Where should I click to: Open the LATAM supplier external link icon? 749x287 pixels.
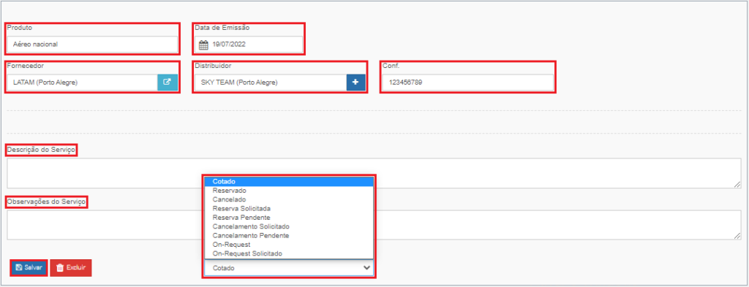pyautogui.click(x=168, y=83)
